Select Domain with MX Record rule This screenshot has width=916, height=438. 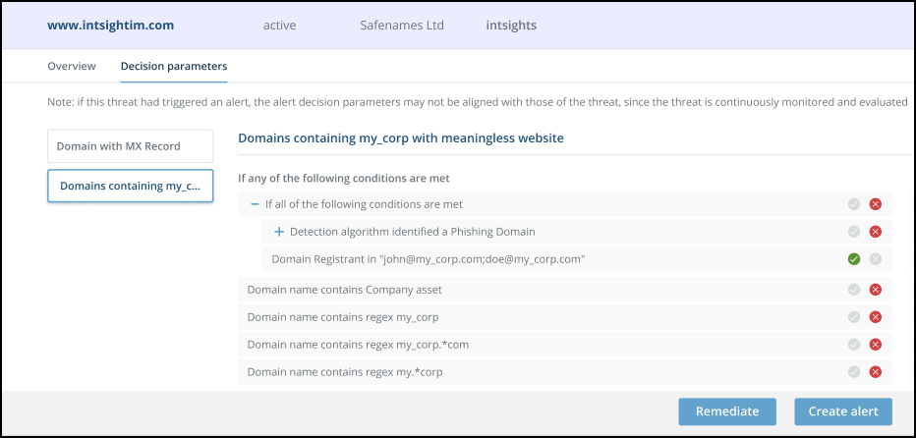point(130,146)
